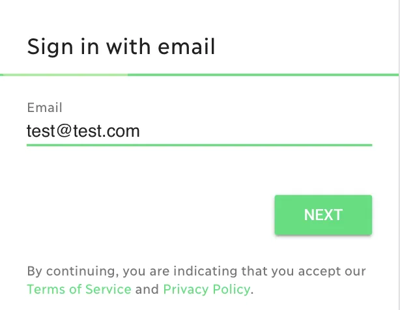Click the green underline beneath the email
The width and height of the screenshot is (400, 310).
[199, 145]
